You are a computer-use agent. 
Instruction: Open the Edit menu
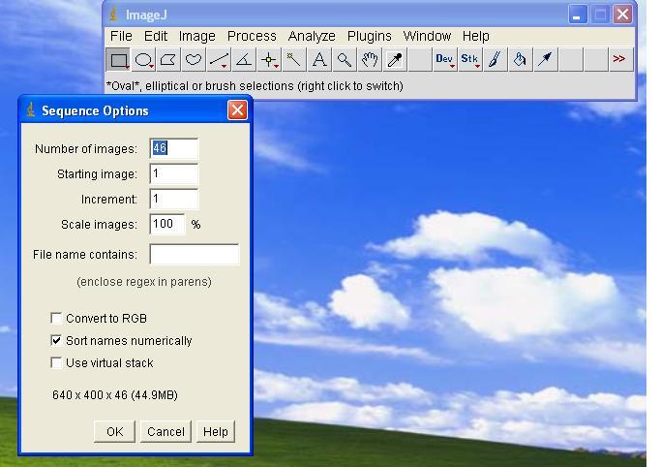156,36
